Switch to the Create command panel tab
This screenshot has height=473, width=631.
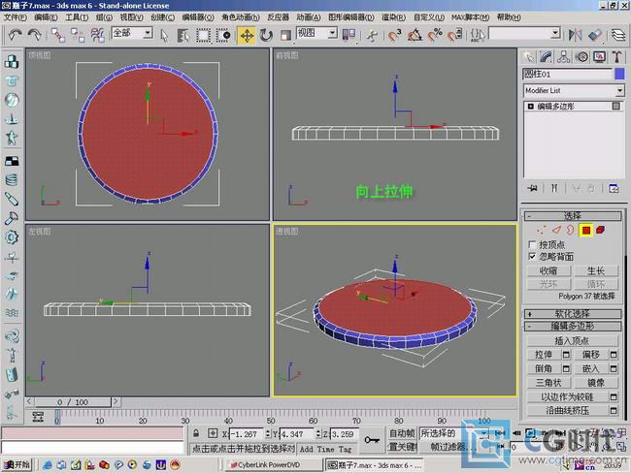pos(529,57)
